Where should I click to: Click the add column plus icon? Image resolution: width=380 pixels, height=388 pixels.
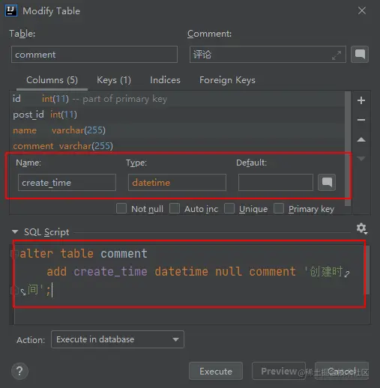361,100
